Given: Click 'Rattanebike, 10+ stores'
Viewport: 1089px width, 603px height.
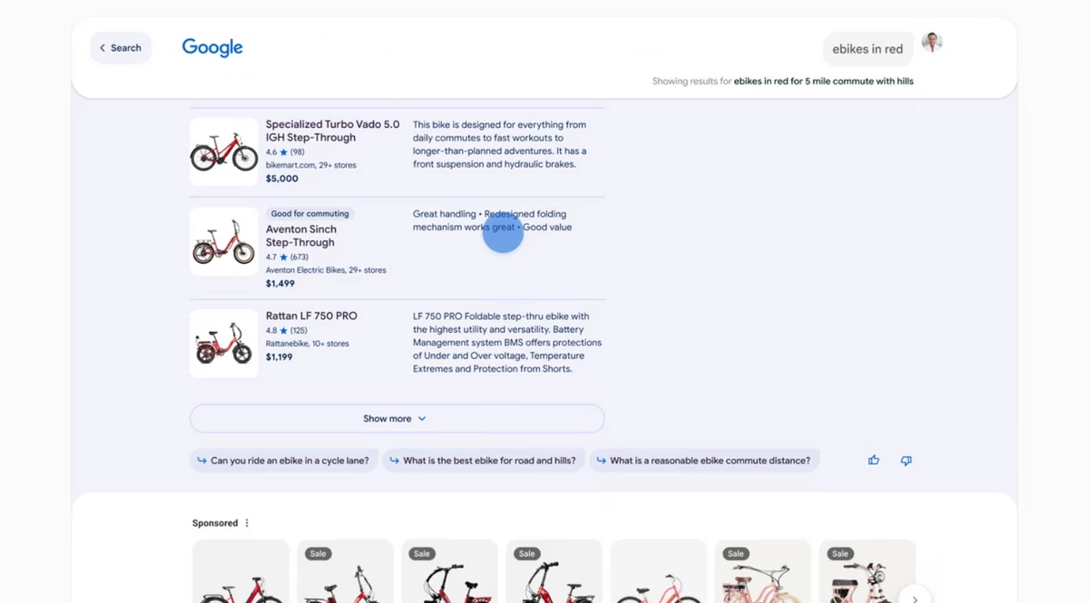Looking at the screenshot, I should [308, 344].
